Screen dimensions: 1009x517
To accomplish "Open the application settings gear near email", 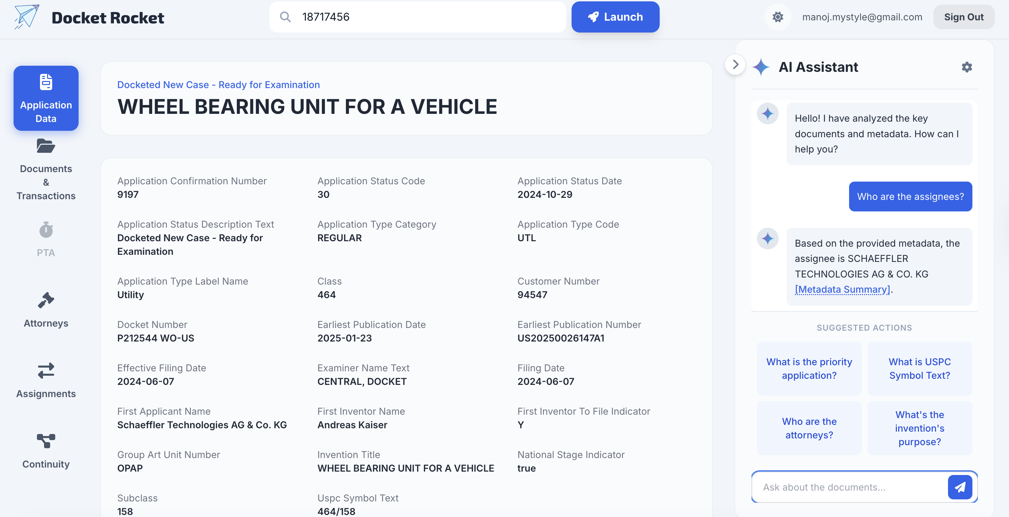I will 778,17.
